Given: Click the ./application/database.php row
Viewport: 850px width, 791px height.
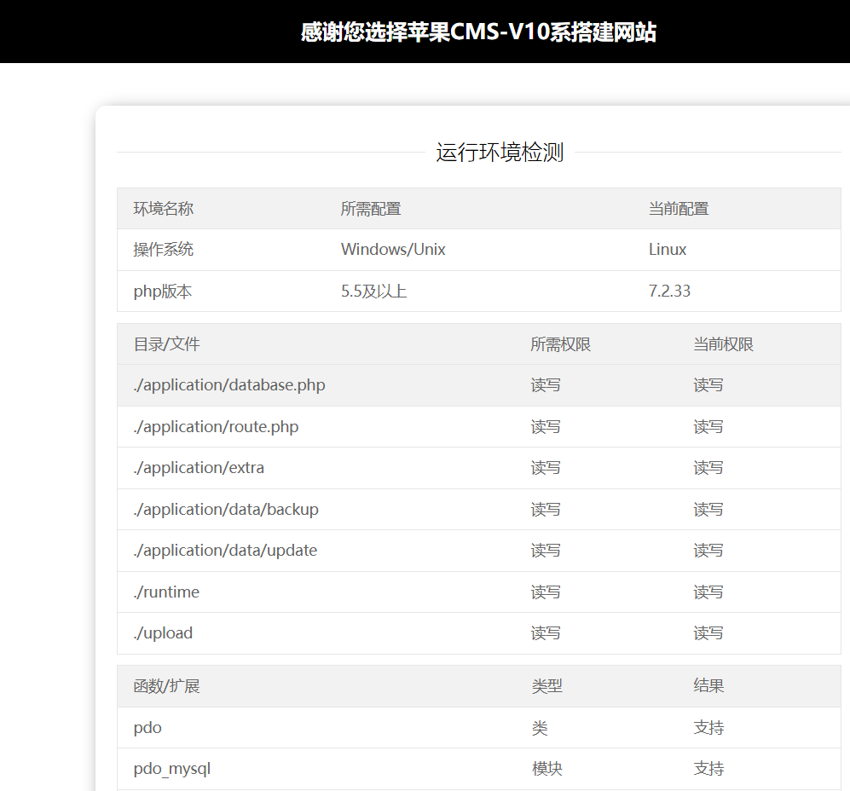Looking at the screenshot, I should (479, 385).
